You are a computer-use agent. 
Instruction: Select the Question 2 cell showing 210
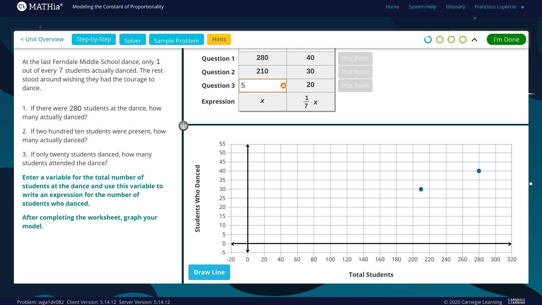[262, 71]
